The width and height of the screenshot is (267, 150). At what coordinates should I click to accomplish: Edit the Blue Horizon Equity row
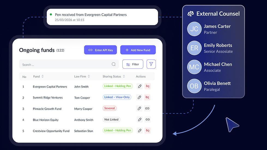(139, 120)
